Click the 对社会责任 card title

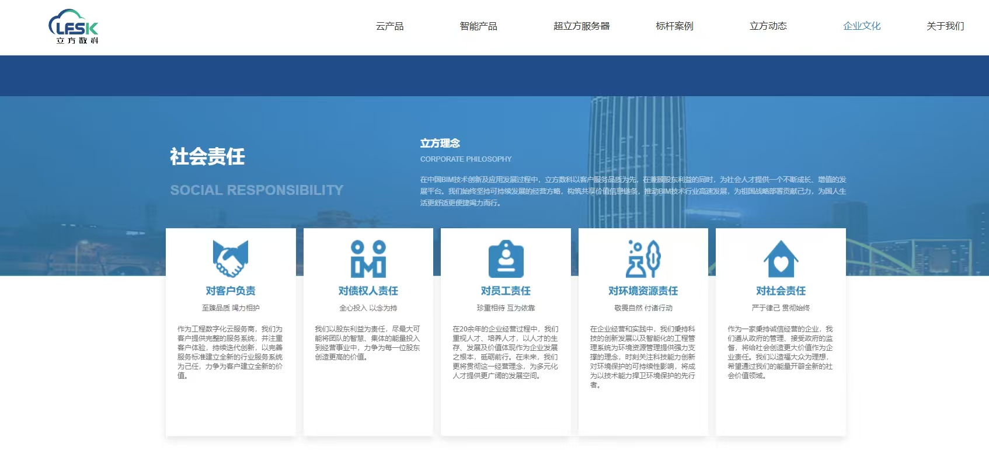pos(781,291)
